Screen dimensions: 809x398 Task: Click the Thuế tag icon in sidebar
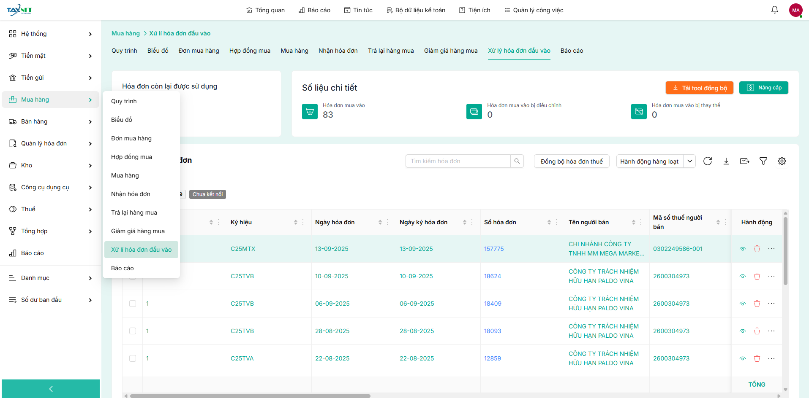click(13, 209)
